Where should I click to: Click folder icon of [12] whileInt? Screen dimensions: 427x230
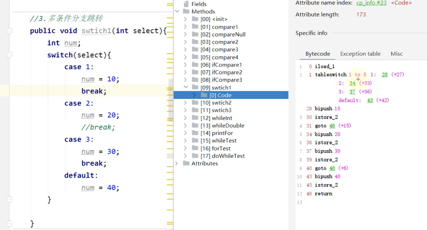tap(195, 118)
